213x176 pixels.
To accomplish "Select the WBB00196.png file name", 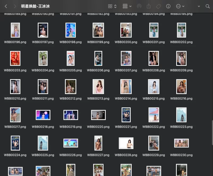I will 15,42.
